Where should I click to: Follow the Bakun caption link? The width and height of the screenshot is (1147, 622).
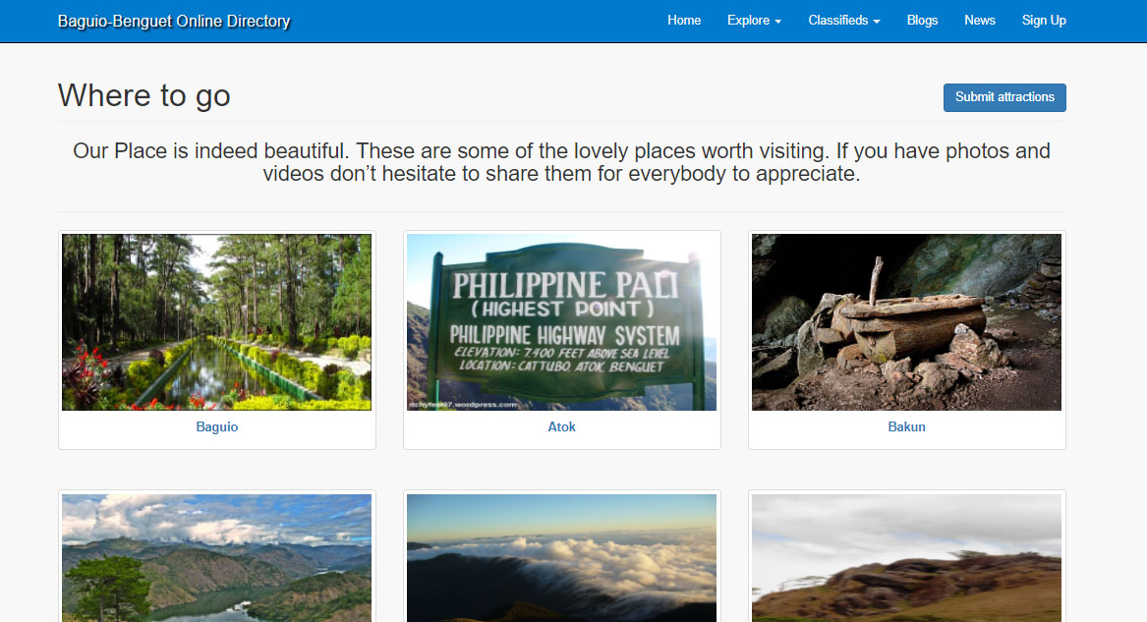click(x=906, y=427)
